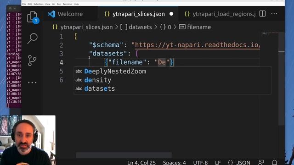The height and width of the screenshot is (165, 294).
Task: Choose density autocomplete suggestion
Action: (172, 80)
